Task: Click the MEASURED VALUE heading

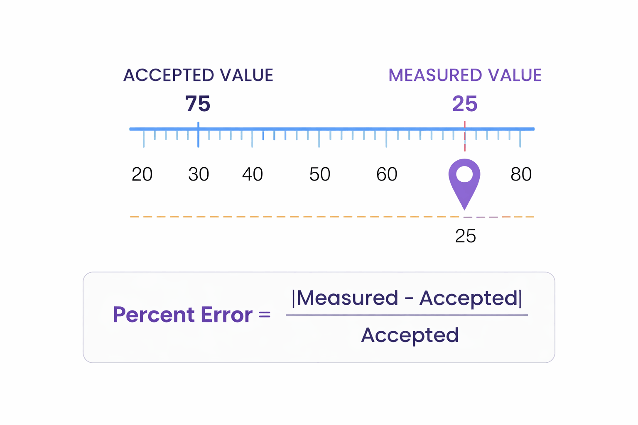Action: coord(465,75)
